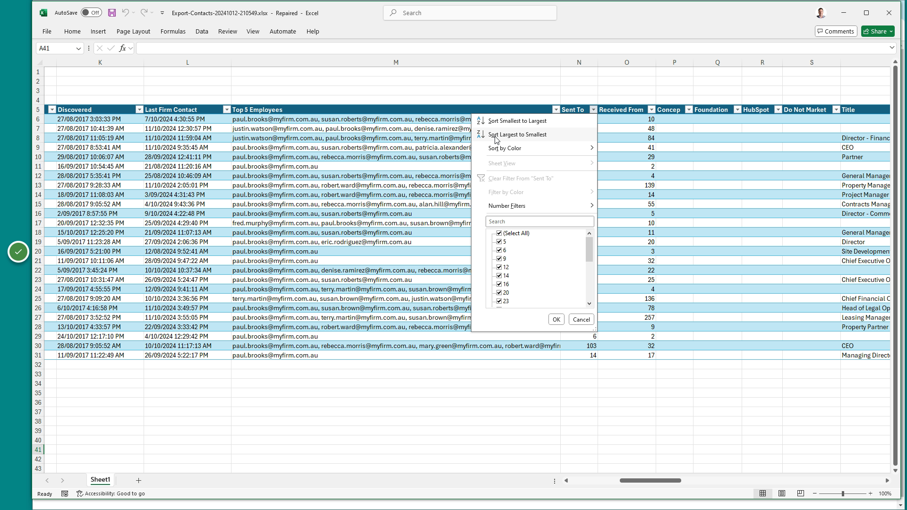Uncheck the value 5 checkbox
The height and width of the screenshot is (510, 907).
click(x=499, y=242)
